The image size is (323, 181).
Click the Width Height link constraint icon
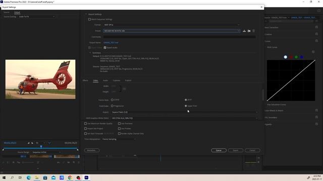[124, 89]
